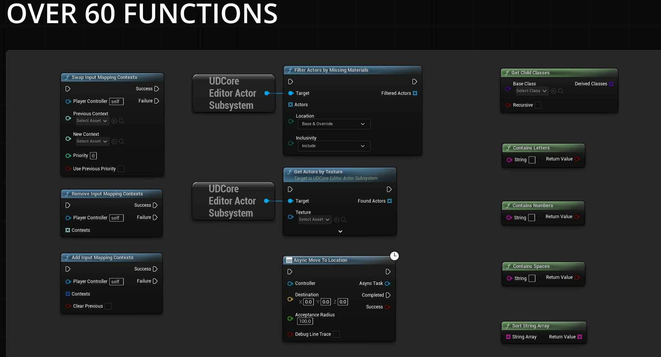Select the Get Child Classes node title
The image size is (661, 357).
point(530,73)
